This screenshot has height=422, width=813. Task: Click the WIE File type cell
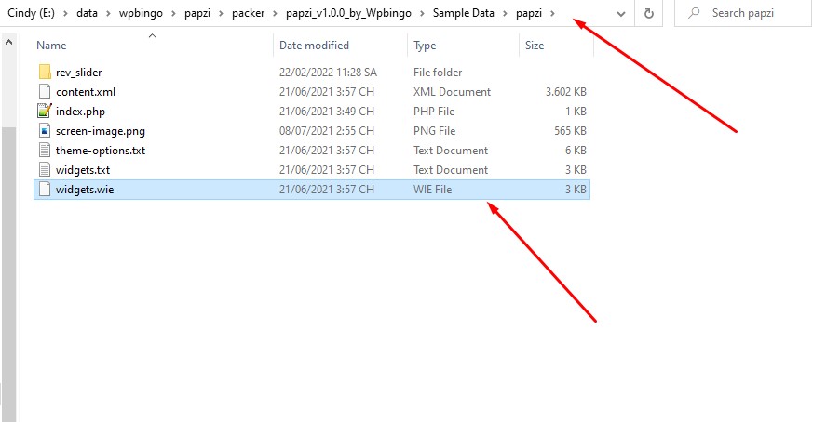432,190
